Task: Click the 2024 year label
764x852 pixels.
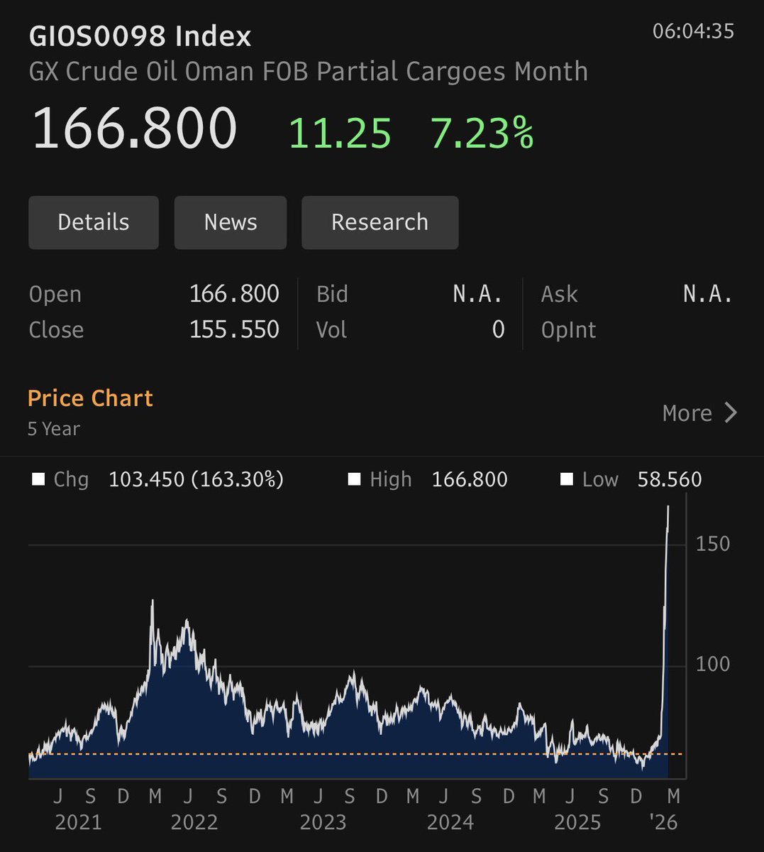Action: (x=450, y=823)
